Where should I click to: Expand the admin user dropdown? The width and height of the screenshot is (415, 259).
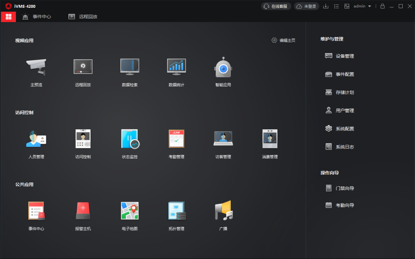click(x=362, y=6)
